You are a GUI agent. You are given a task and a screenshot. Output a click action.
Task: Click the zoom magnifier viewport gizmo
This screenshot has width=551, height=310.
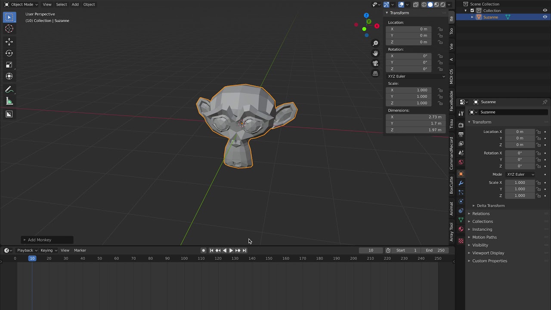[375, 43]
